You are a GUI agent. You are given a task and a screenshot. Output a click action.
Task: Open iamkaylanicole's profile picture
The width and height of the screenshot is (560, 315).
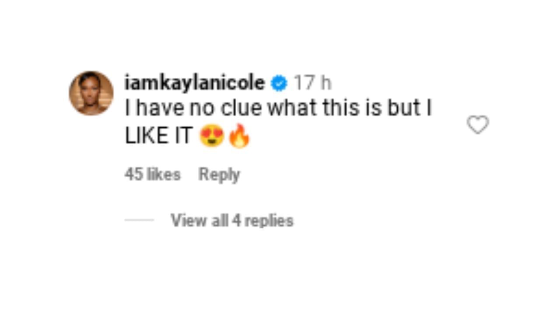tap(91, 93)
